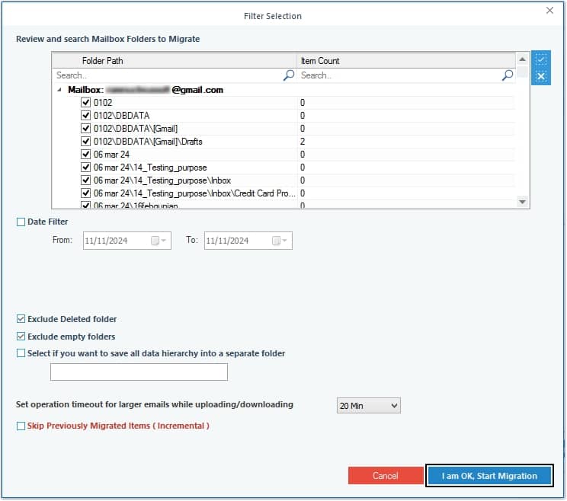Screen dimensions: 567x501
Task: Uncheck the 0102\DBDATA\[Gmail] folder checkbox
Action: point(85,129)
